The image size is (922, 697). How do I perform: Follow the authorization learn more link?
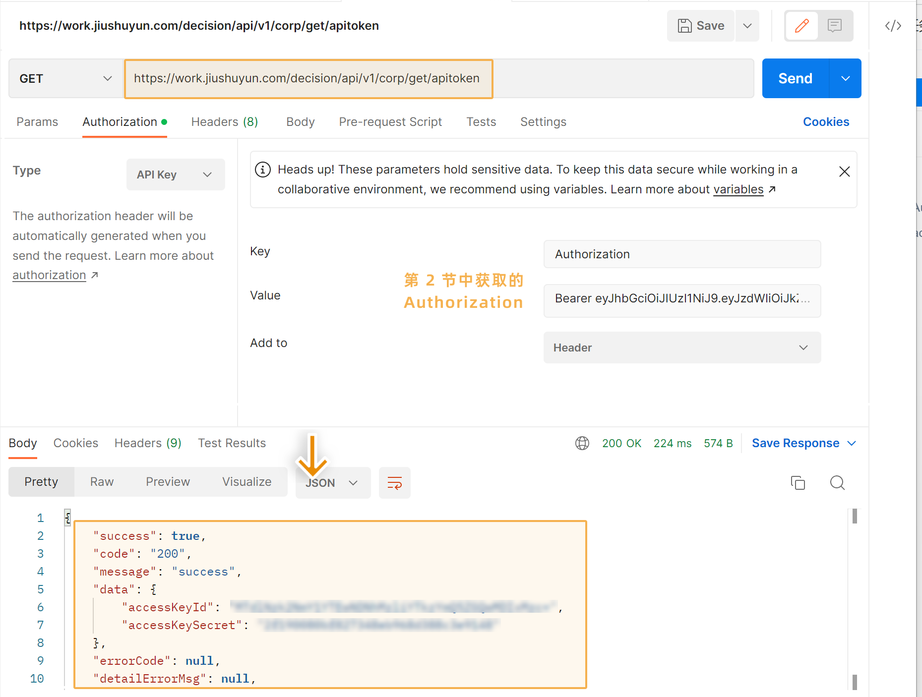50,275
